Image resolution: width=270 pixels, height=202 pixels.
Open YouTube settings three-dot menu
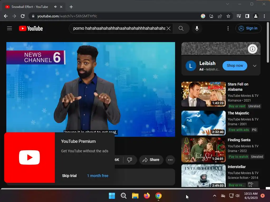point(228,28)
